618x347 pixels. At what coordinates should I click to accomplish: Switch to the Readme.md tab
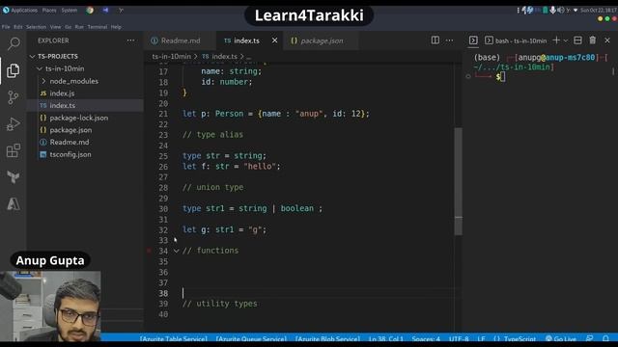pyautogui.click(x=181, y=40)
